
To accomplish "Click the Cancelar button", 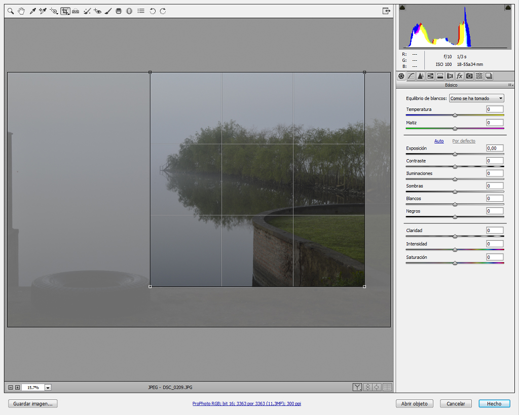I will (x=456, y=404).
